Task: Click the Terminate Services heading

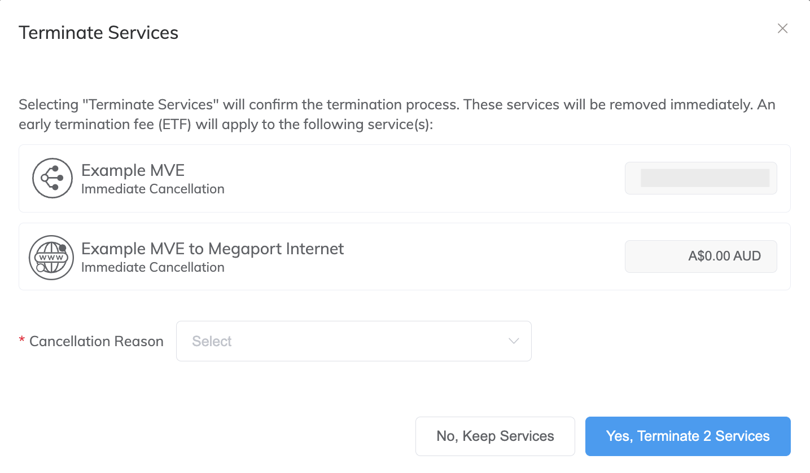Action: click(x=99, y=33)
